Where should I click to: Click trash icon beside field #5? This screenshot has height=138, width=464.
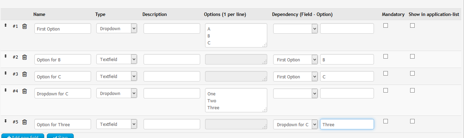24,122
